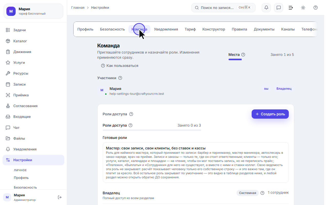Click the logout icon beside Мария Администратор

coord(60,197)
